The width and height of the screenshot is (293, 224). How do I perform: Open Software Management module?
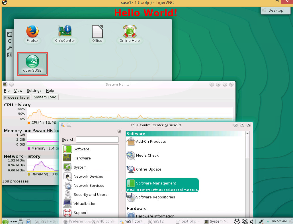162,185
